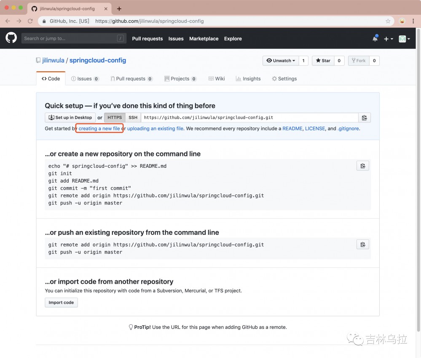Image resolution: width=421 pixels, height=358 pixels.
Task: Star the repository
Action: (x=323, y=61)
